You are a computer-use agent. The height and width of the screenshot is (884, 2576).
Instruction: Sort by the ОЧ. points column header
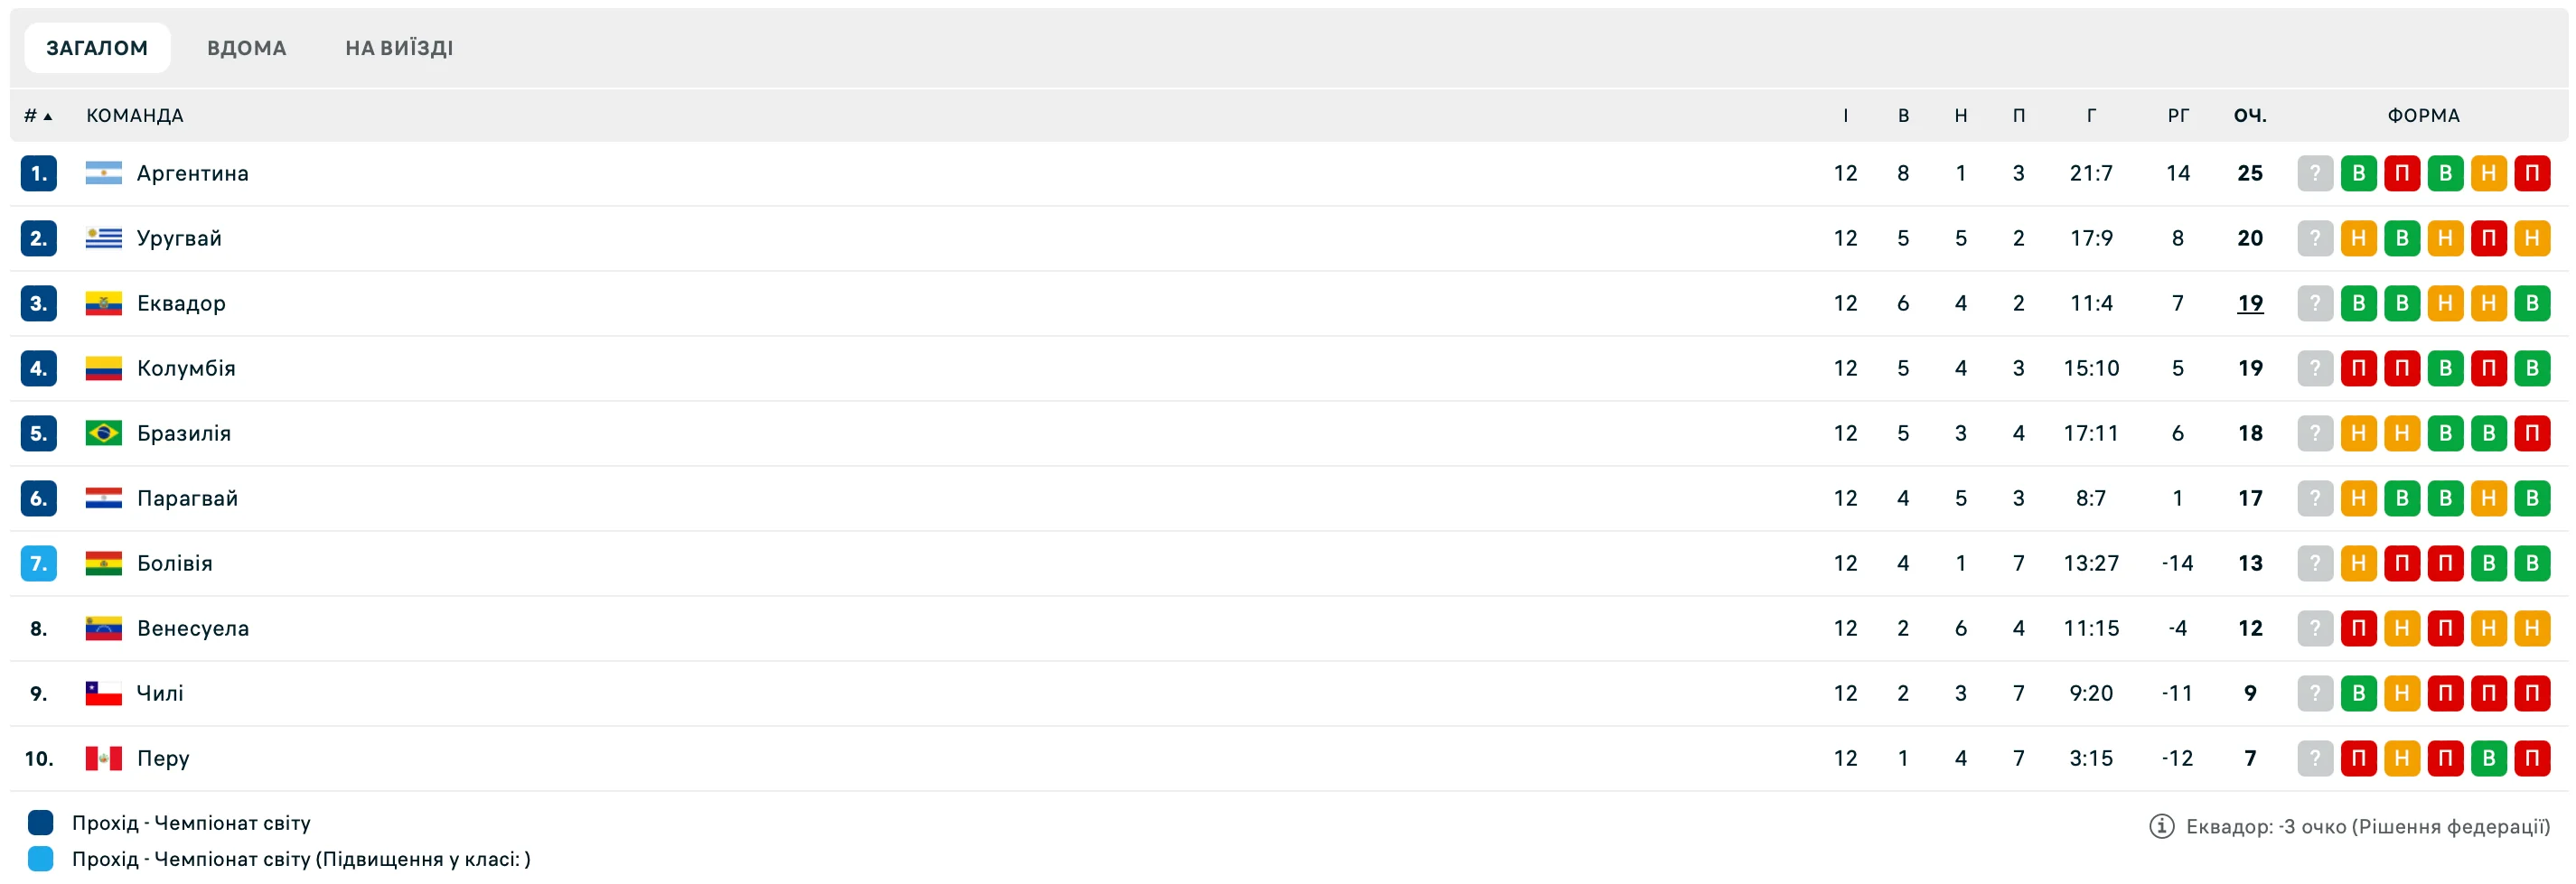[2249, 116]
